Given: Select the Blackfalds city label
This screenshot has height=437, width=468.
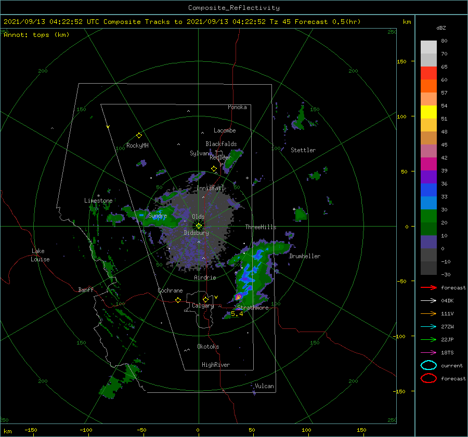Looking at the screenshot, I should pos(221,144).
